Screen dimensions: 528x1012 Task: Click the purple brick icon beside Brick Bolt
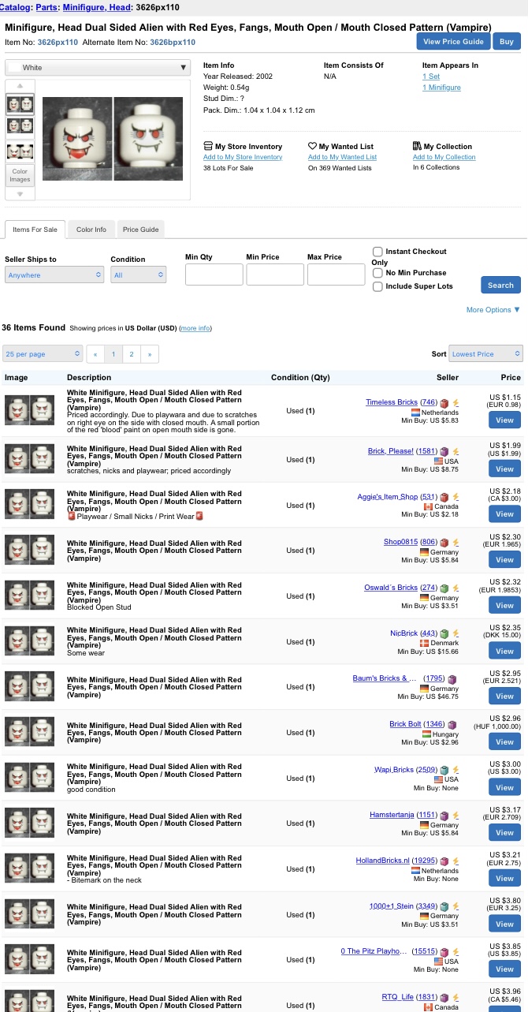pyautogui.click(x=452, y=725)
